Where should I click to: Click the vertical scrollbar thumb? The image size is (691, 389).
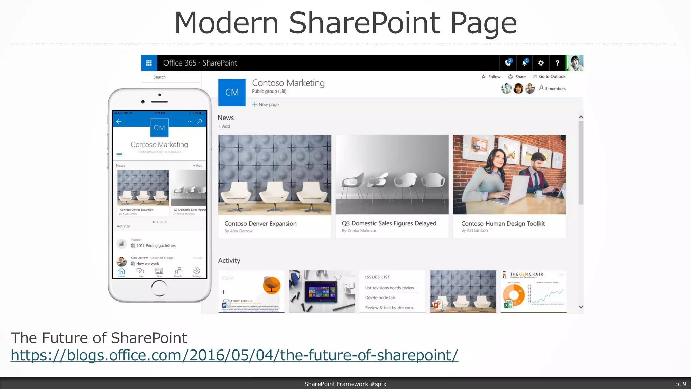tap(581, 162)
